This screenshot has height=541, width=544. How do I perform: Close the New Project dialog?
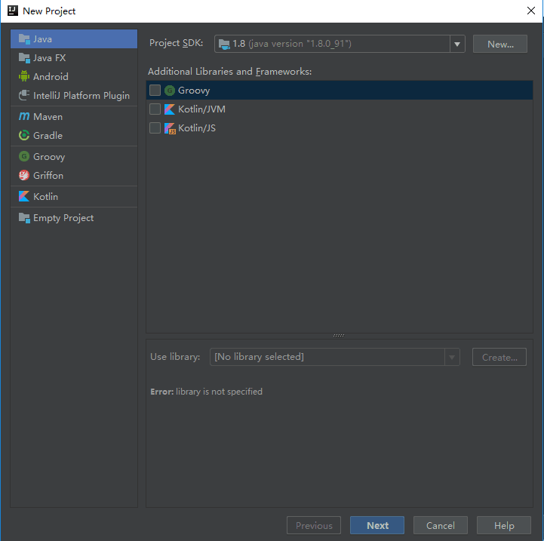pos(531,11)
